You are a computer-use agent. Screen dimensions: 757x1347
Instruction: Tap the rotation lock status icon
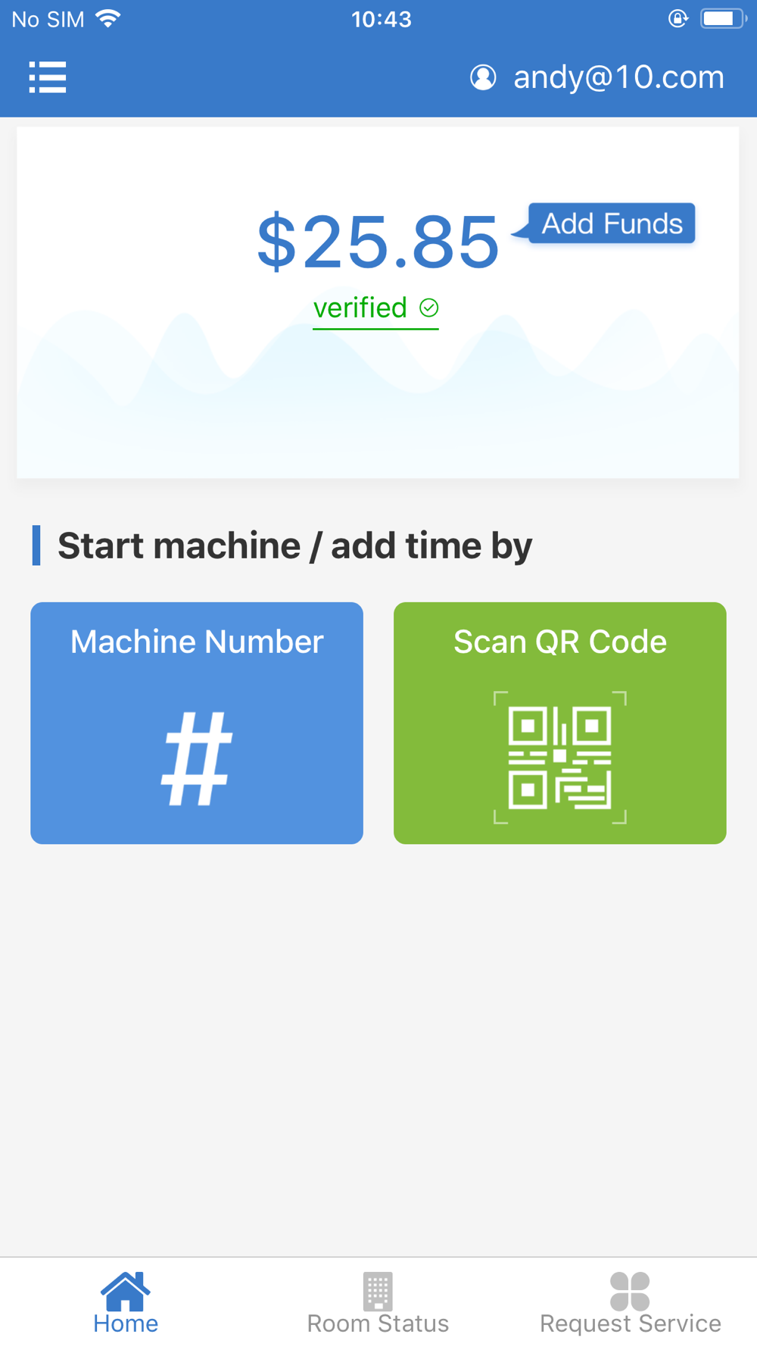click(x=678, y=19)
